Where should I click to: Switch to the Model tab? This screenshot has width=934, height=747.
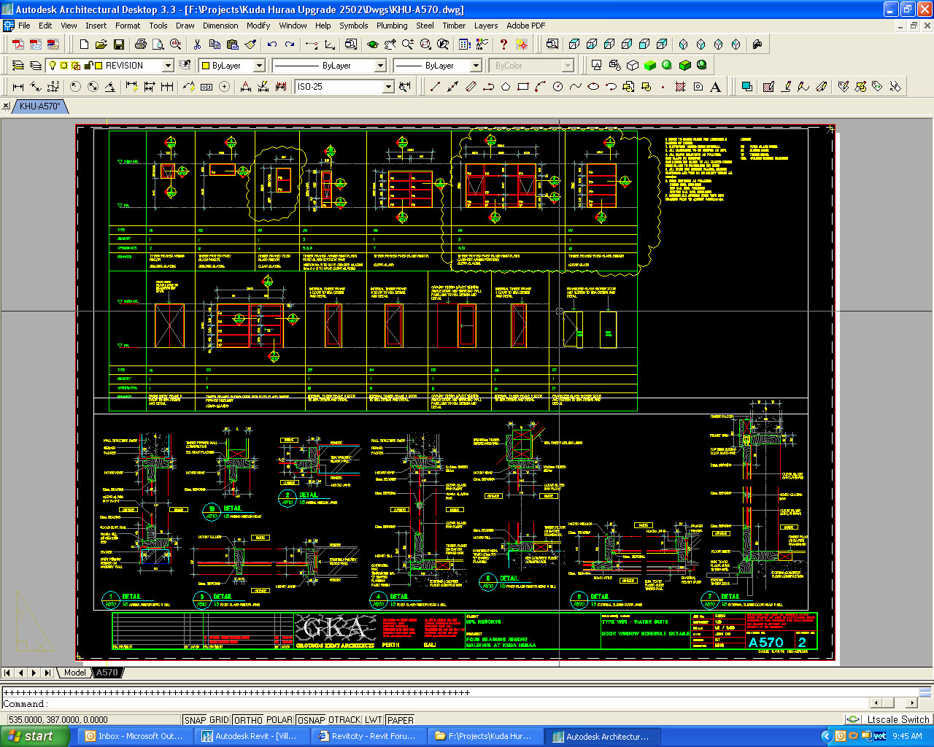click(x=74, y=673)
